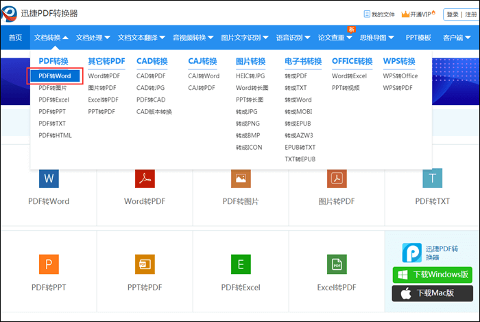Select 图片转PDF in dropdown menu
Screen dimensions: 480x322
tap(102, 88)
